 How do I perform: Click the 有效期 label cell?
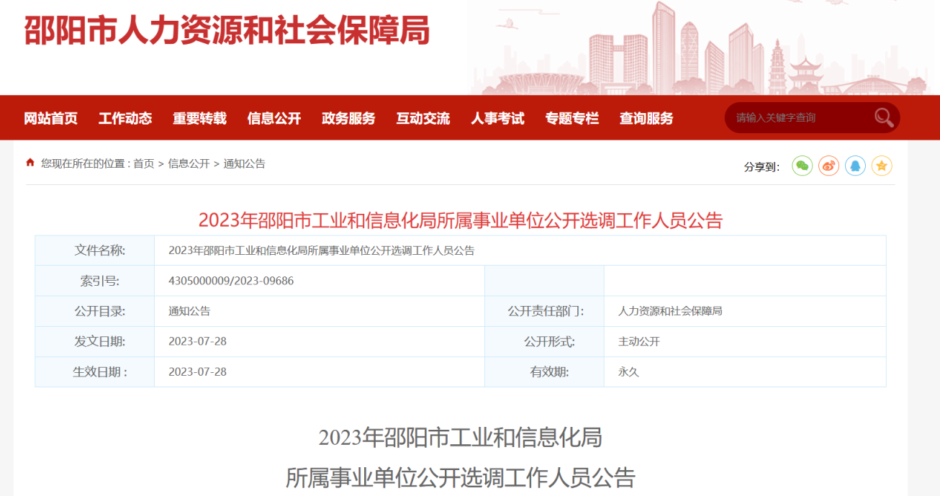[545, 371]
